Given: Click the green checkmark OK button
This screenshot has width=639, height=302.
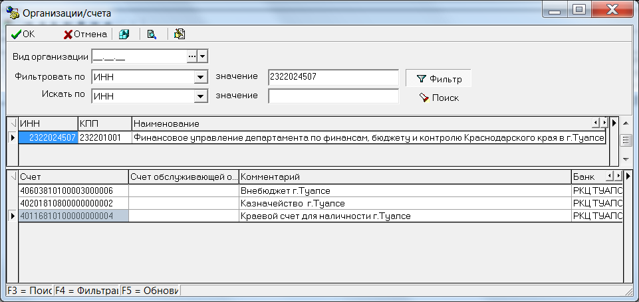Looking at the screenshot, I should tap(23, 35).
